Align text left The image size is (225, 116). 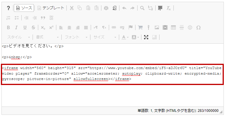(x=61, y=27)
